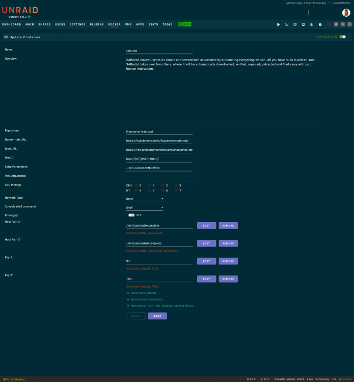Screen dimensions: 354x382
Task: Click Edit for Host Path 2
Action: [x=207, y=226]
